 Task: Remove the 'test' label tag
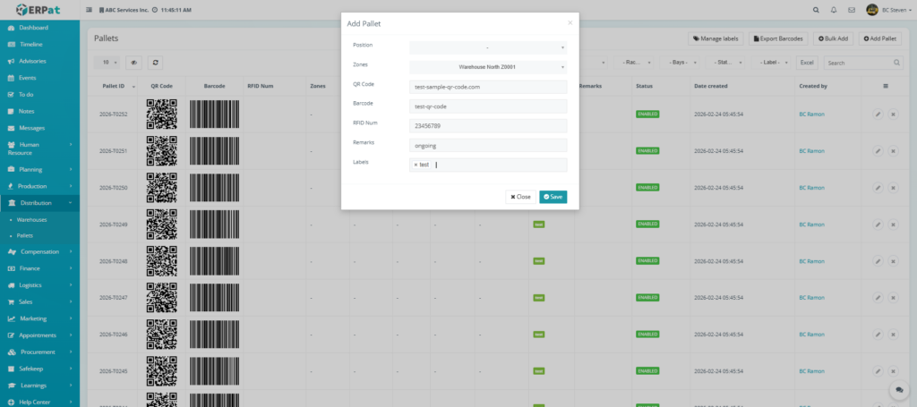416,165
